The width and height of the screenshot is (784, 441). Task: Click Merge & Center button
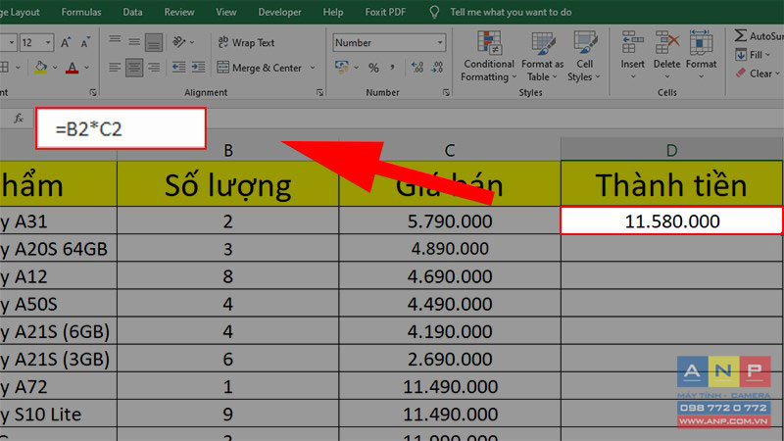tap(259, 68)
